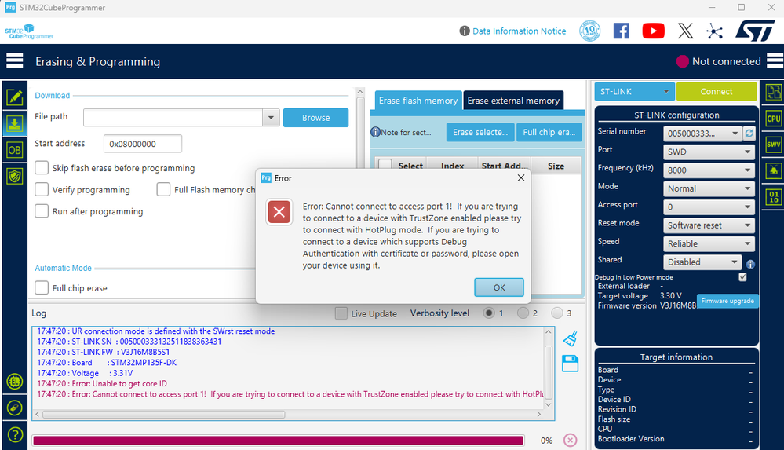Open the Option Bytes OB icon
The width and height of the screenshot is (784, 450).
(x=14, y=150)
